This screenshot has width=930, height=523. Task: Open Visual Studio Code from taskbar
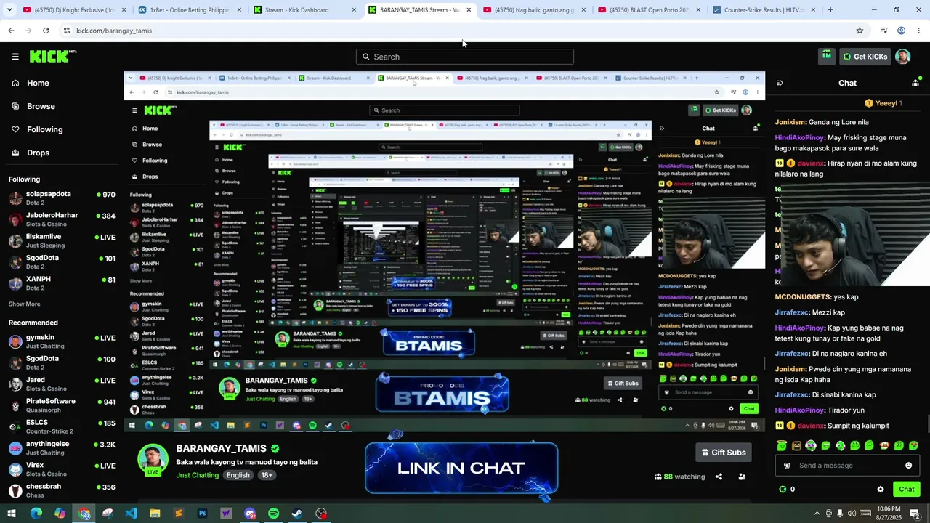click(131, 514)
